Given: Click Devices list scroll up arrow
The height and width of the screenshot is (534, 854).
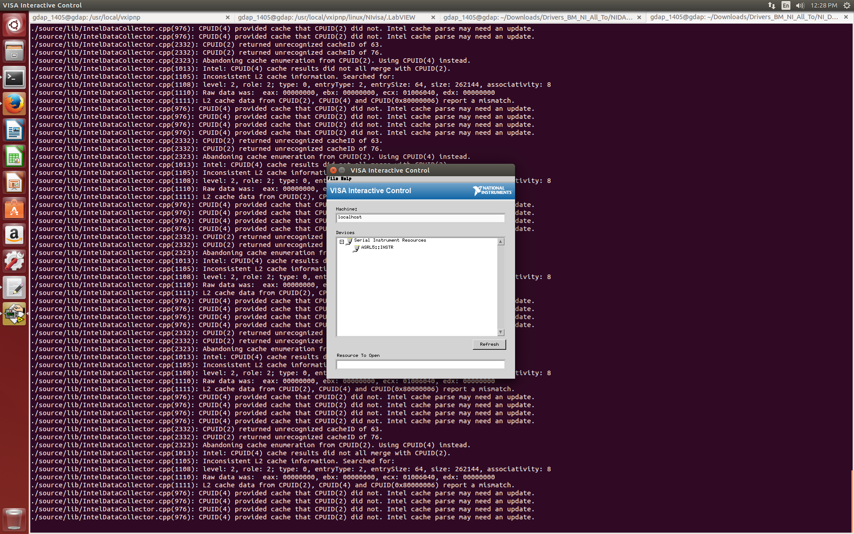Looking at the screenshot, I should (501, 242).
